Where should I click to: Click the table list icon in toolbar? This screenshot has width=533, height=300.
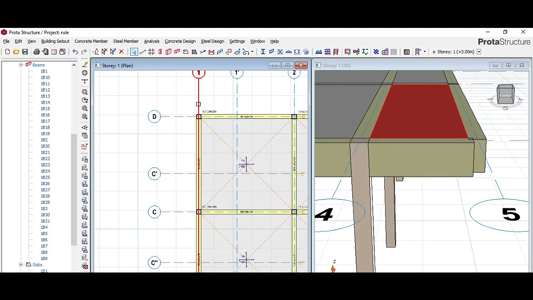(406, 52)
